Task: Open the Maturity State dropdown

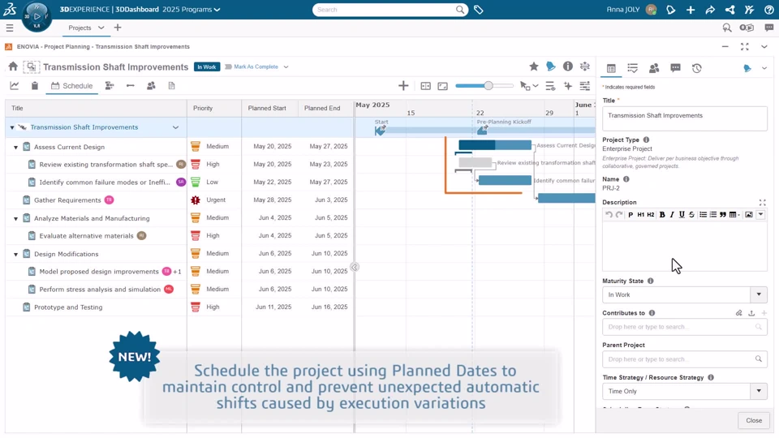Action: pos(685,294)
